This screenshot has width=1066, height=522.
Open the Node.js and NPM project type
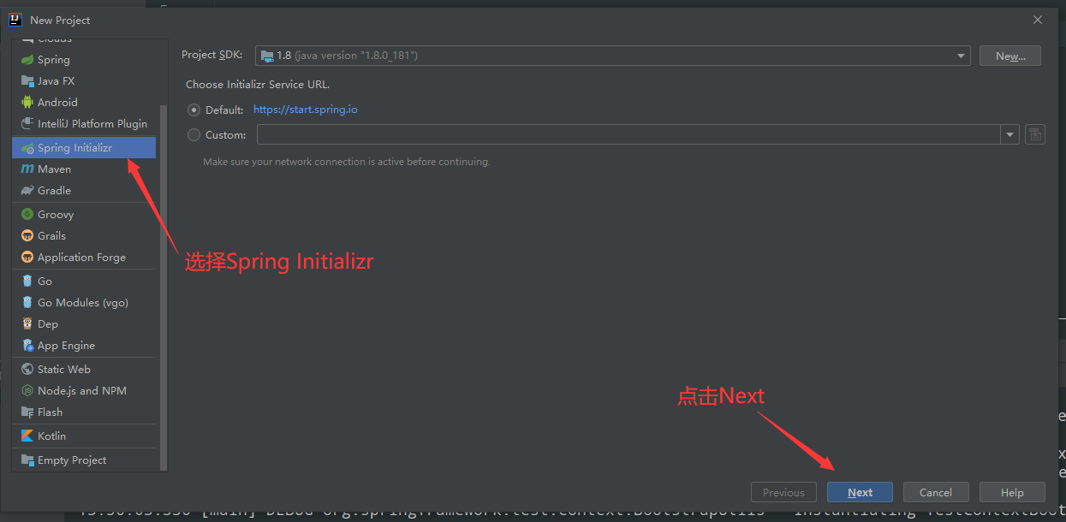pos(77,390)
